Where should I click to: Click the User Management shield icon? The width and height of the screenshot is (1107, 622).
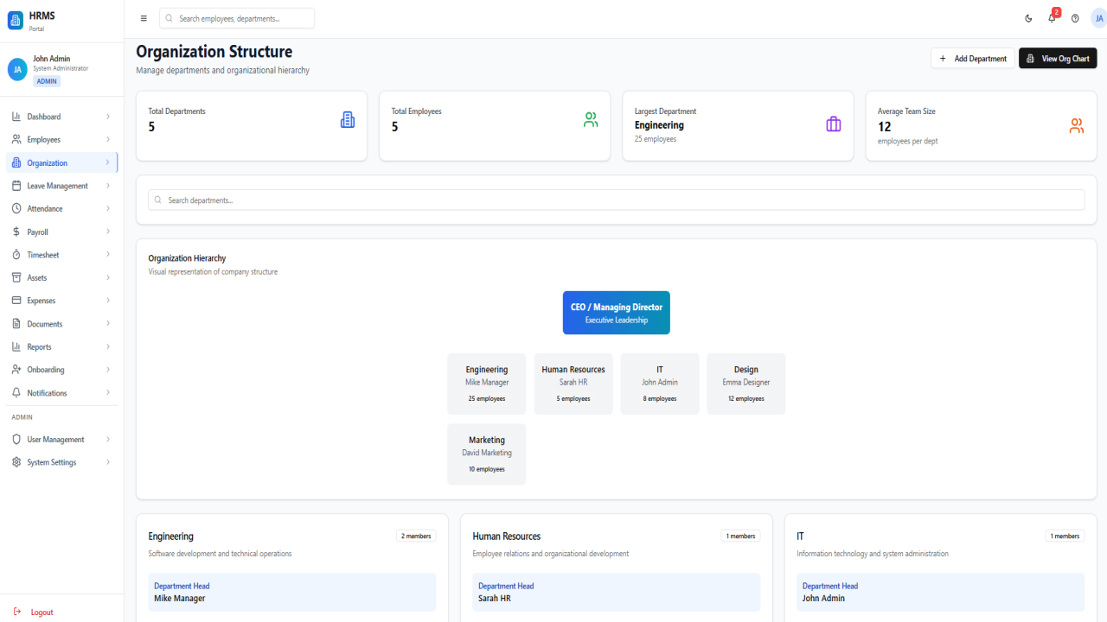(x=16, y=439)
